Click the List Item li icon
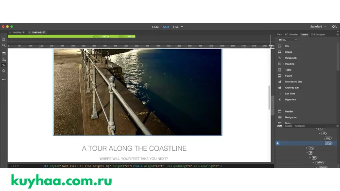Screen dimensions: 340x191 pyautogui.click(x=280, y=94)
